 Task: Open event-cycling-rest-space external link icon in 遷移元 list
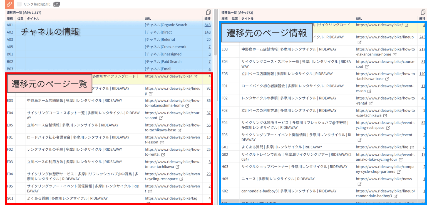tap(181, 179)
